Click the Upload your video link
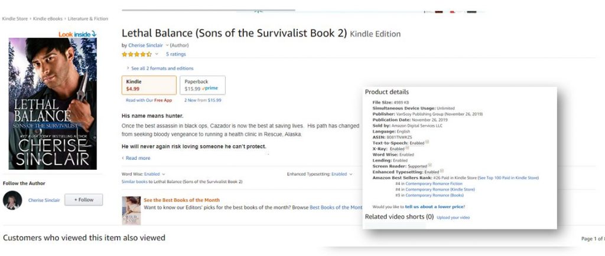Image resolution: width=605 pixels, height=256 pixels. point(453,217)
